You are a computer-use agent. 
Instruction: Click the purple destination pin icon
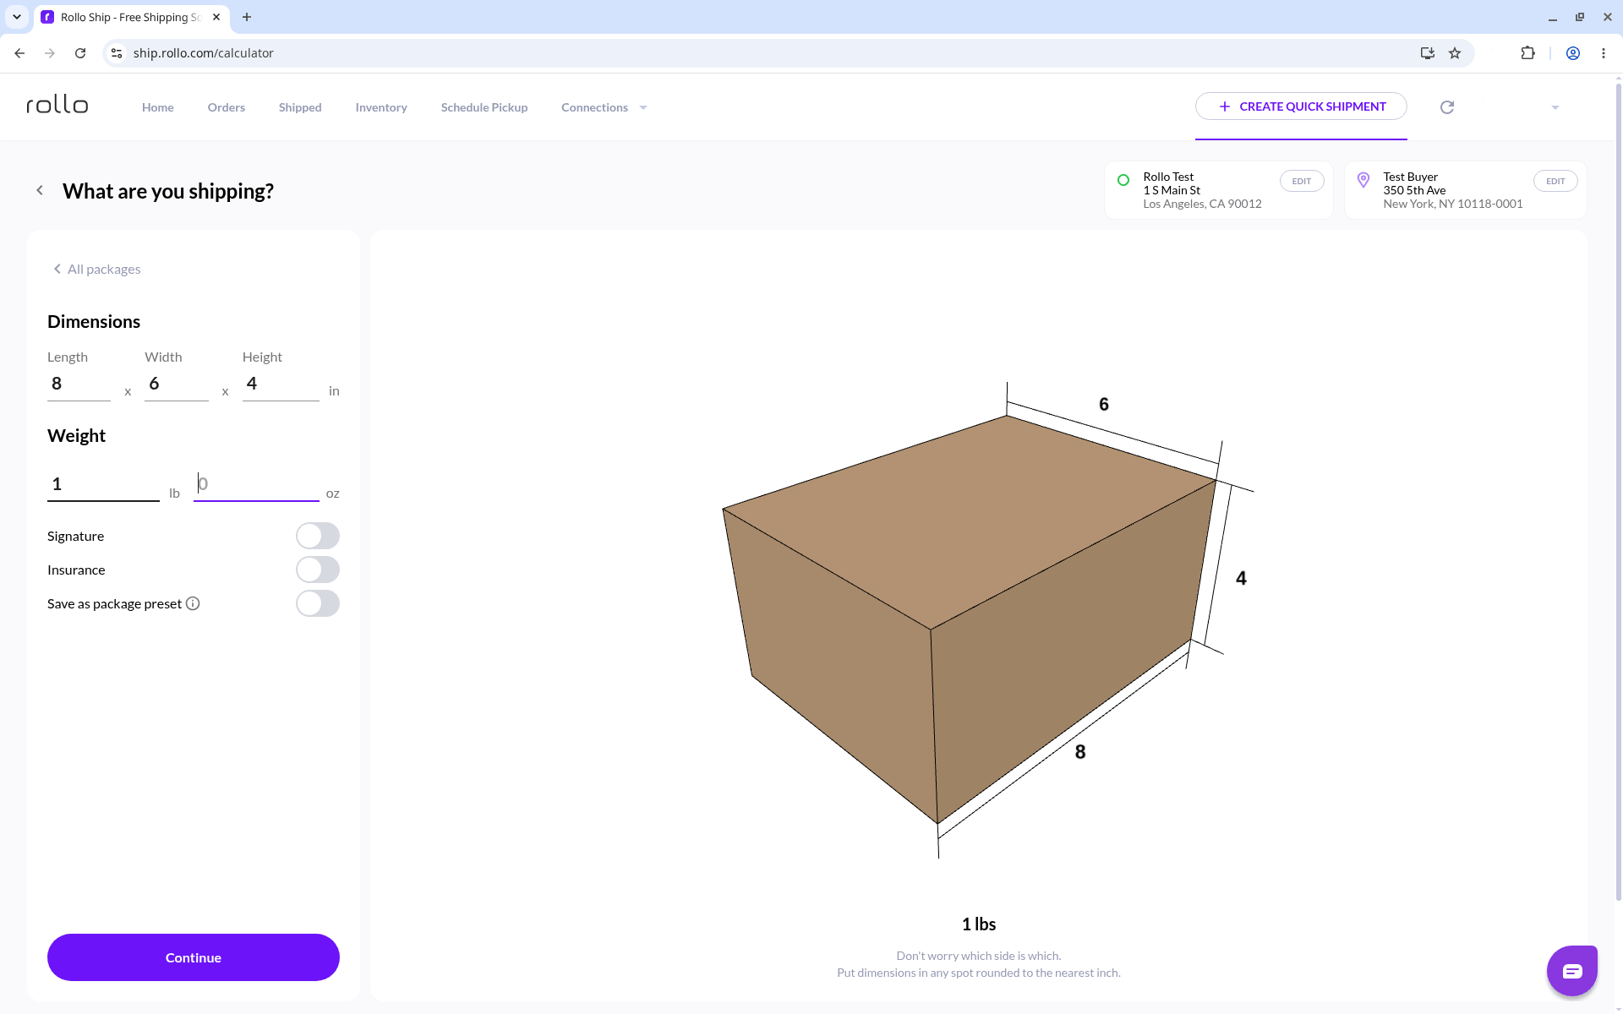coord(1363,180)
